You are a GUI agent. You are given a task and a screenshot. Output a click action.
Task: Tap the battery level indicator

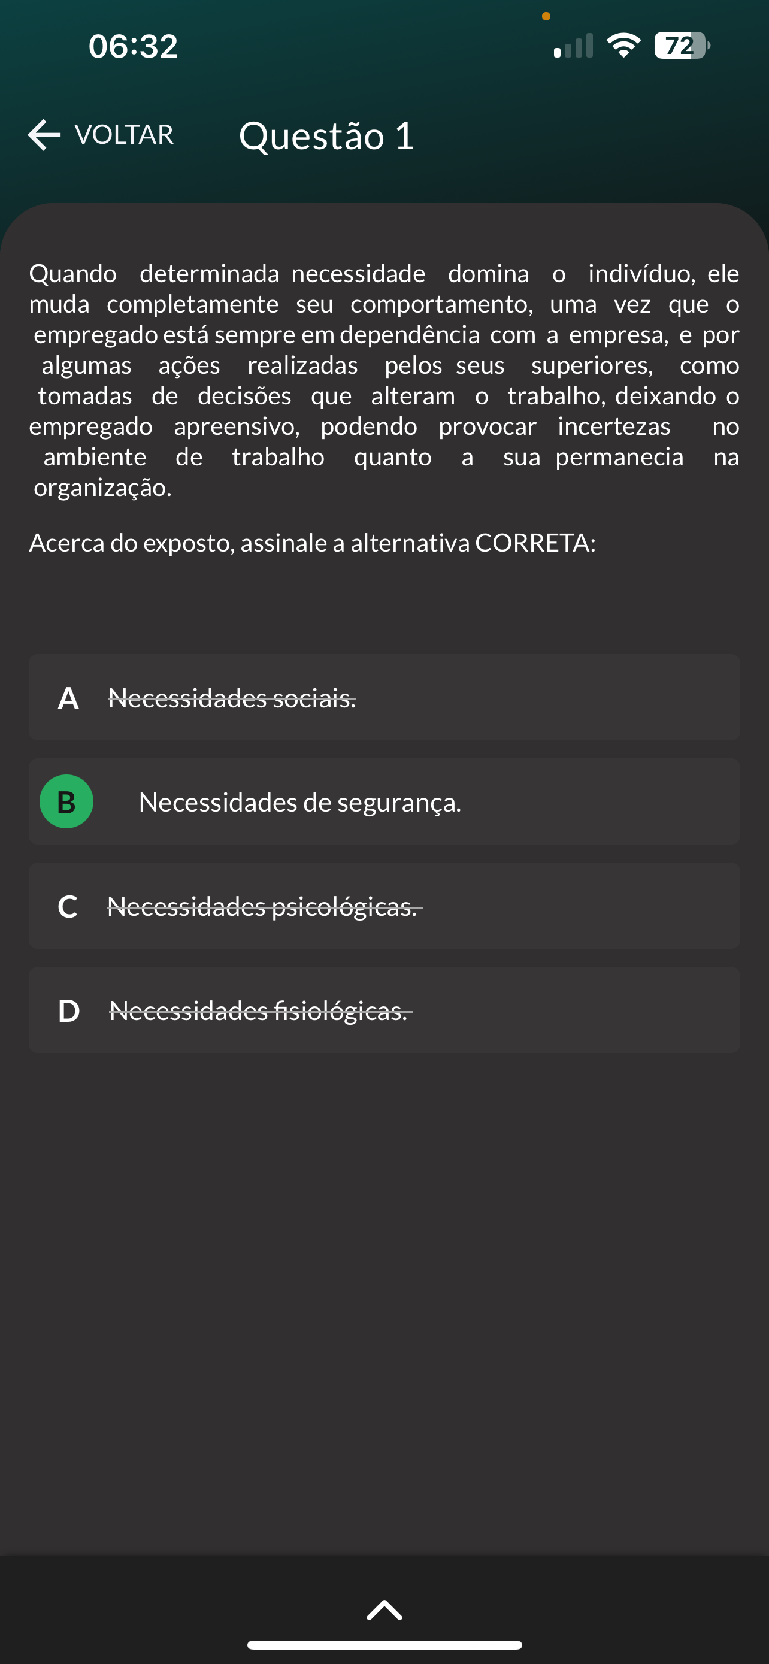681,46
